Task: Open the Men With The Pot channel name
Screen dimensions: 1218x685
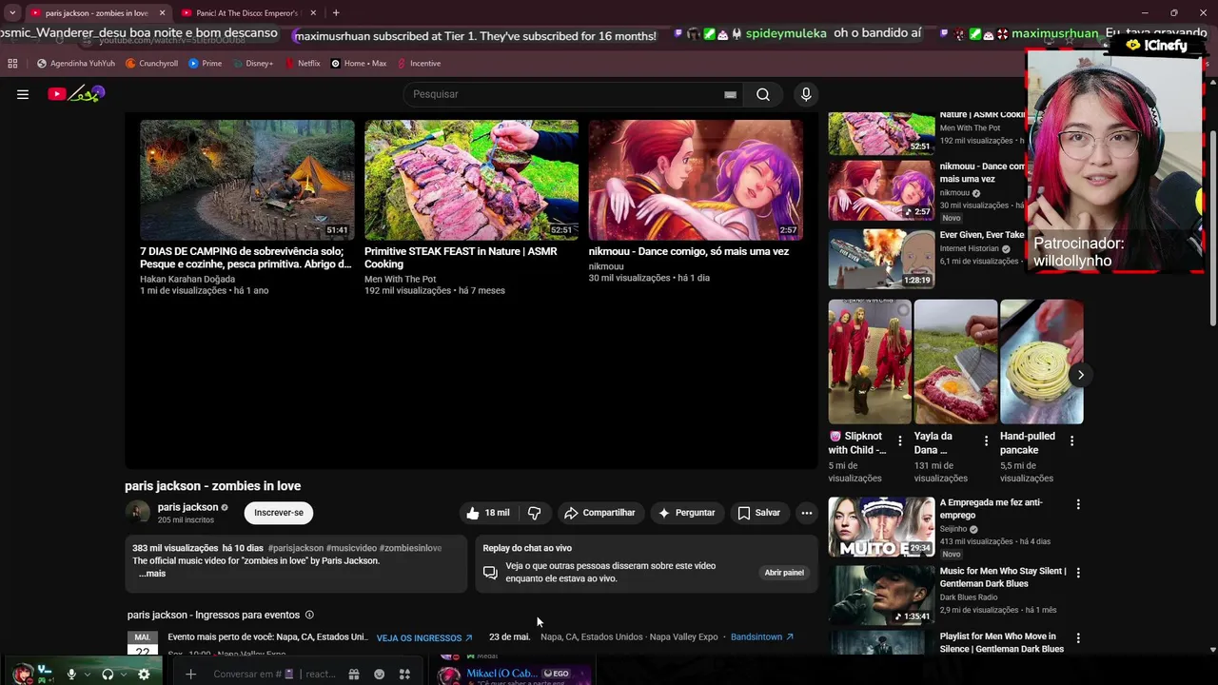Action: coord(400,280)
